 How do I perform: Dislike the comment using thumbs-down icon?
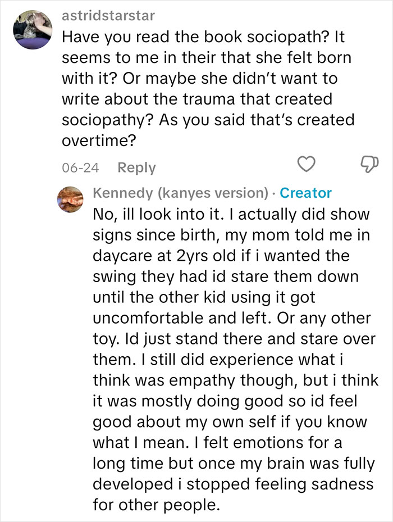pos(370,164)
